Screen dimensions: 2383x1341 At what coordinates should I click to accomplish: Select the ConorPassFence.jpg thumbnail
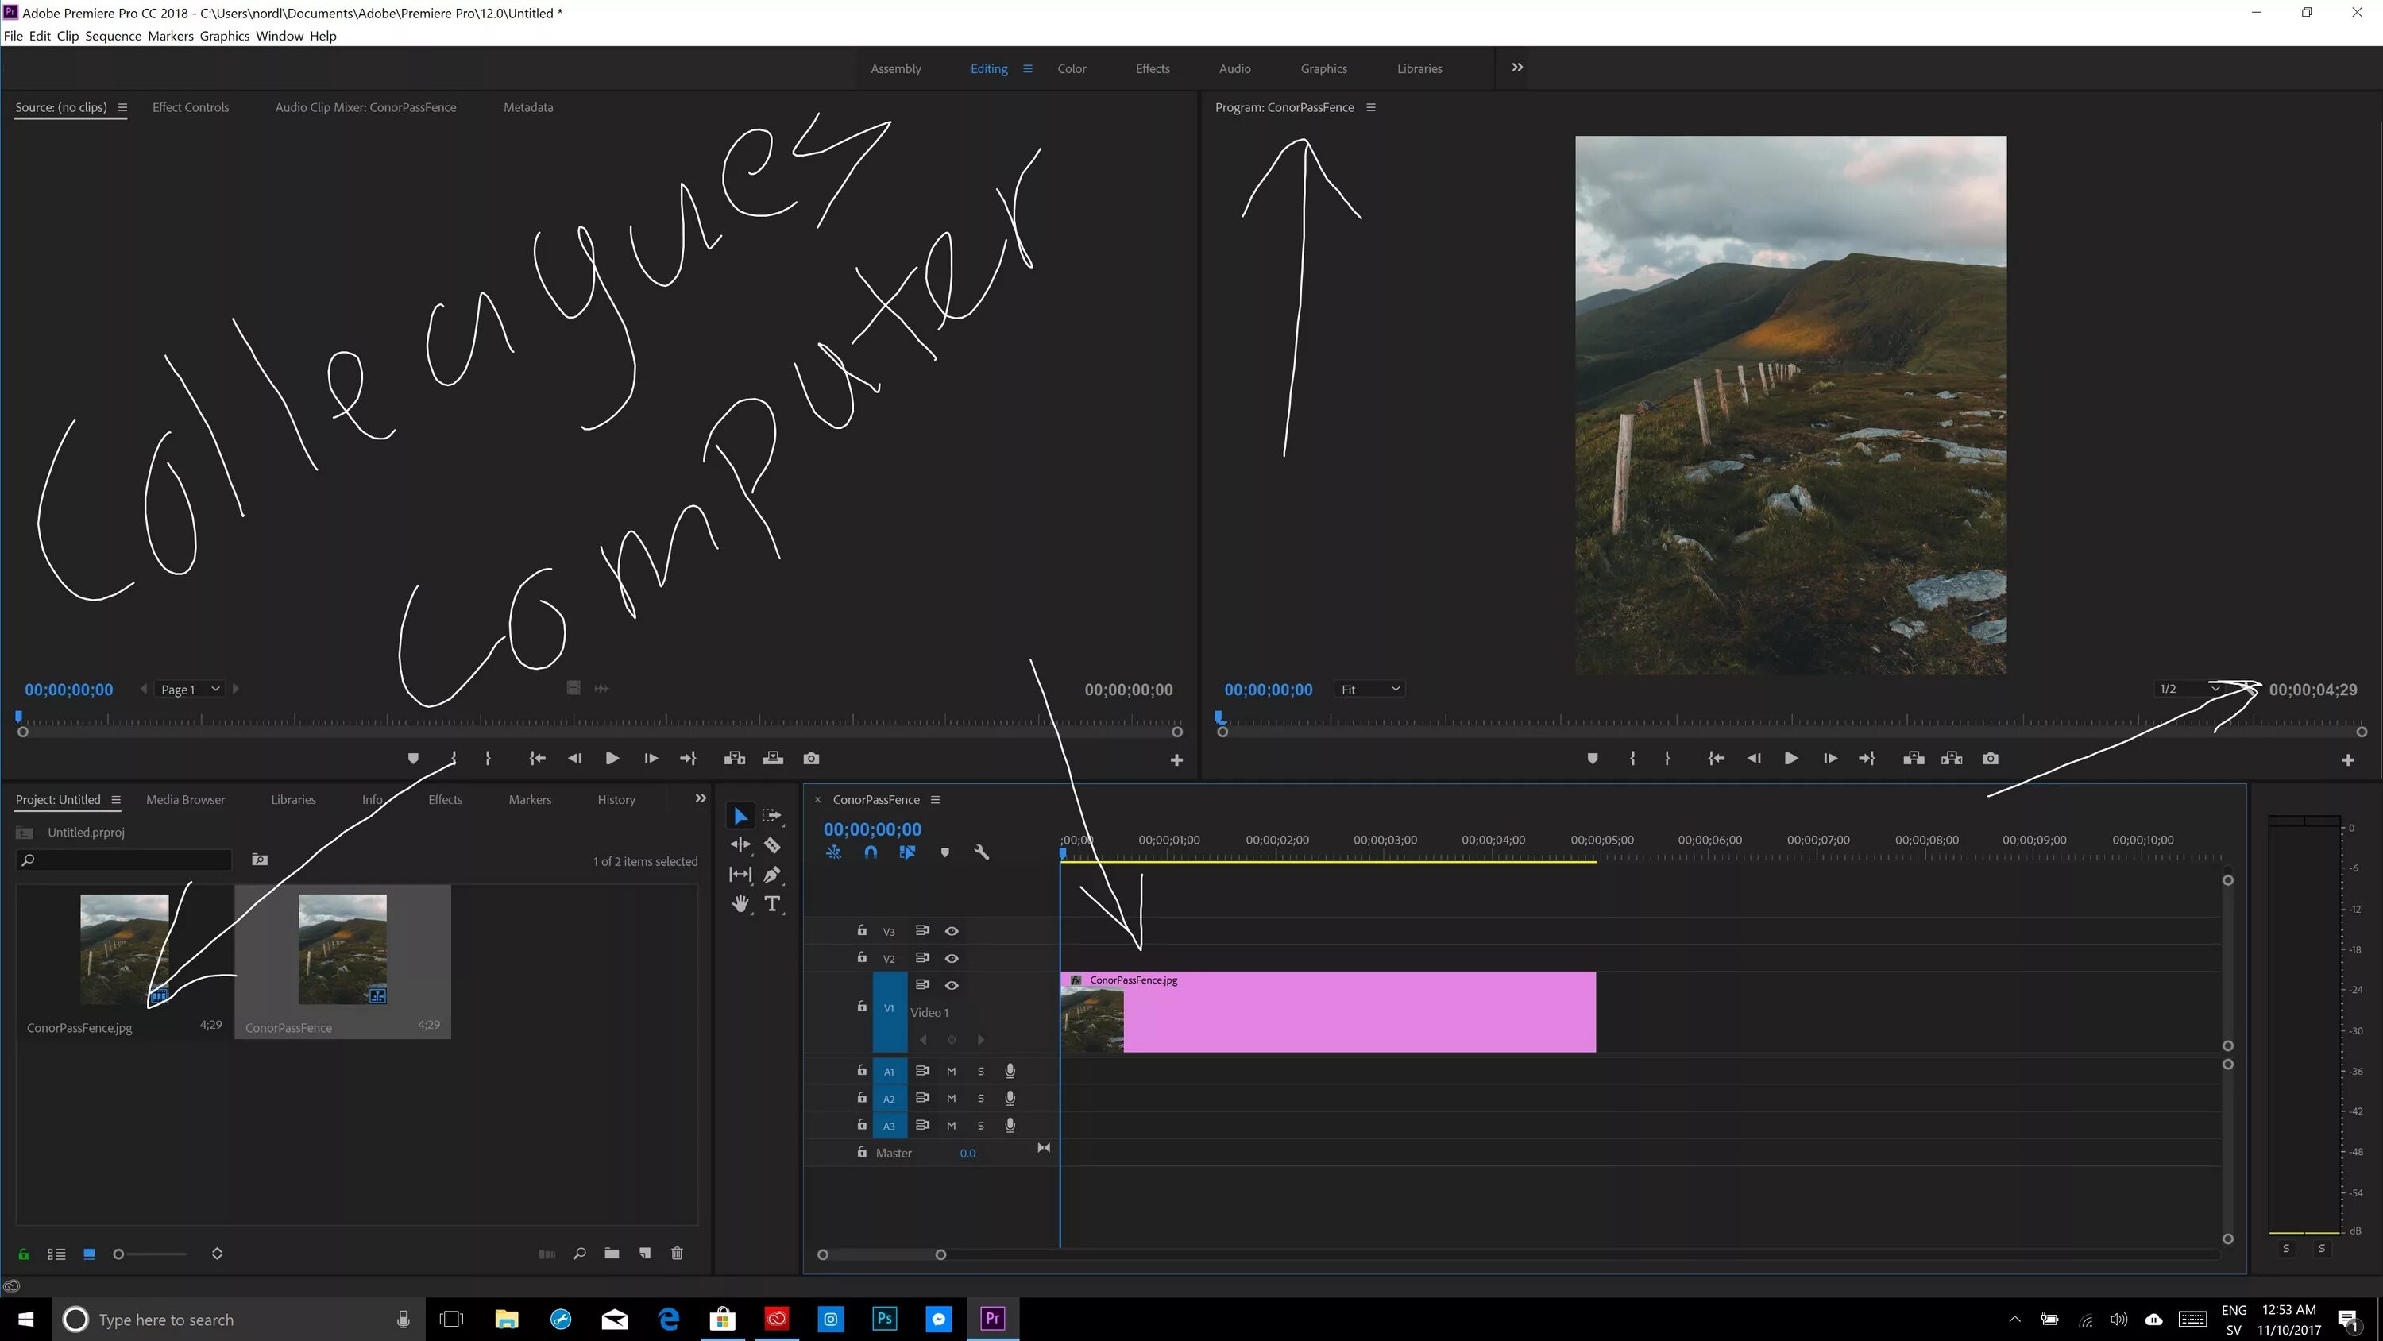coord(124,949)
